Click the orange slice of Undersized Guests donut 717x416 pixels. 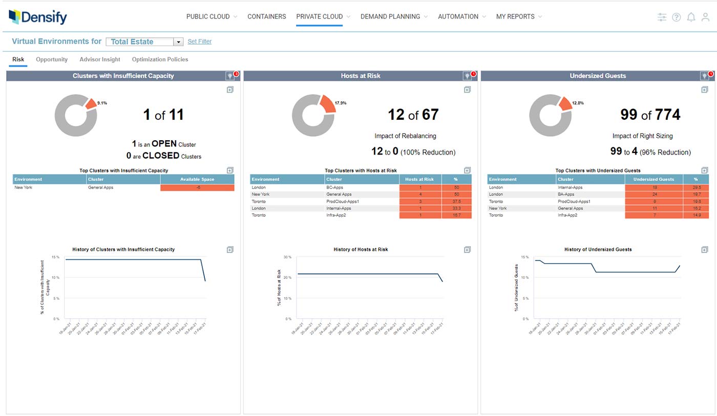[x=565, y=103]
